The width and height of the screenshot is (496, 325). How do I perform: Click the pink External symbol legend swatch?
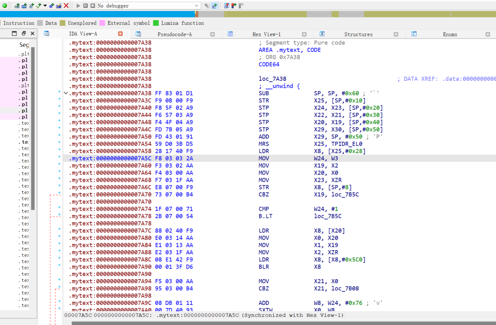pyautogui.click(x=102, y=23)
